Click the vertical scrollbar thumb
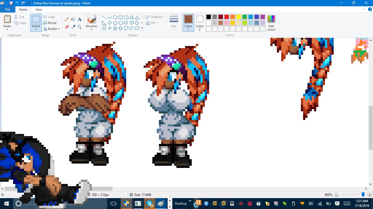 point(371,128)
